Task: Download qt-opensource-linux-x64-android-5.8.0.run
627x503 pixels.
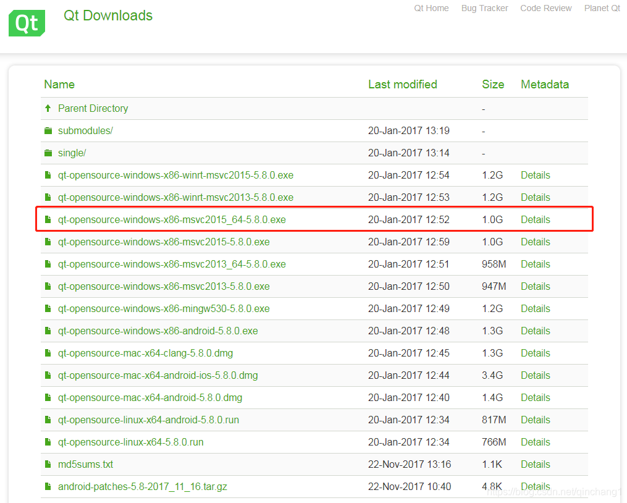Action: click(x=148, y=420)
